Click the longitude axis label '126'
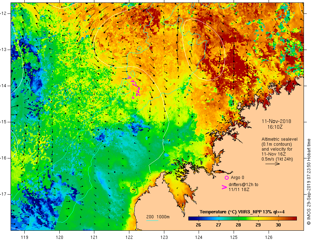Viewport: 311px width, 241px height. coord(269,237)
